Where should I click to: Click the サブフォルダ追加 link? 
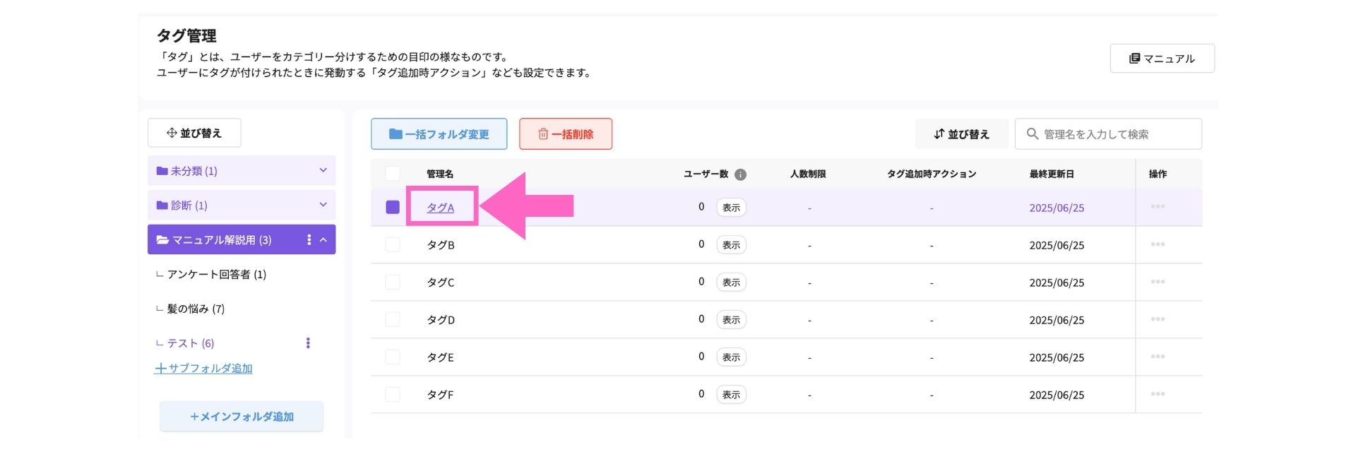[x=203, y=369]
